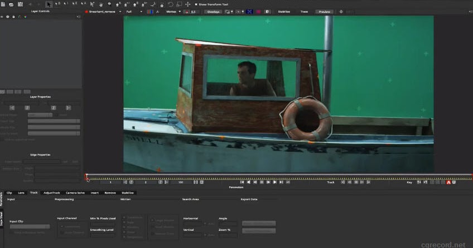This screenshot has width=473, height=248.
Task: Toggle the Uberkey U button
Action: pyautogui.click(x=454, y=182)
